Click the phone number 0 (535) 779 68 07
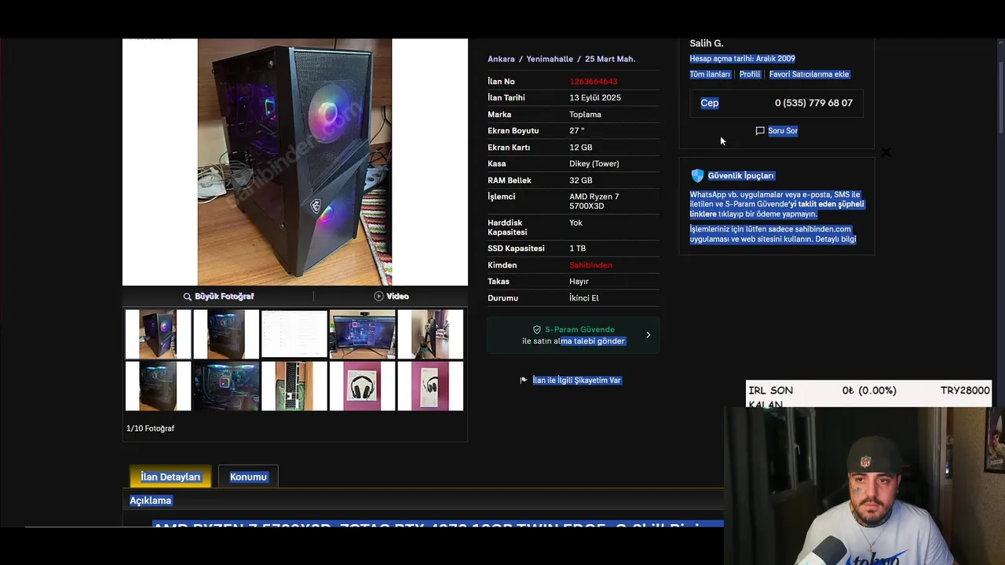Screen dimensions: 1005x565 click(813, 103)
